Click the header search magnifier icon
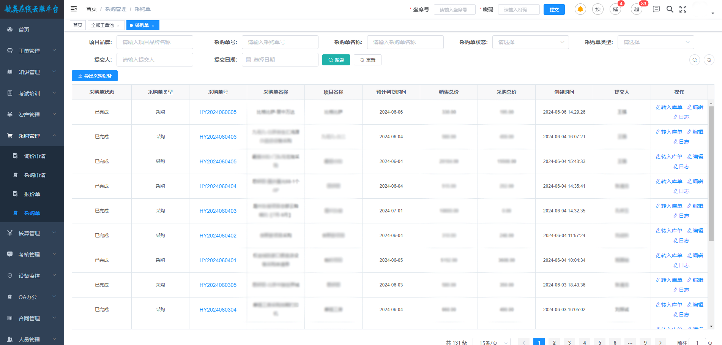Screen dimensions: 722x345 pos(670,9)
